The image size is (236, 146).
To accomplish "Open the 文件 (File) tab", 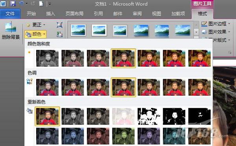I will click(10, 14).
